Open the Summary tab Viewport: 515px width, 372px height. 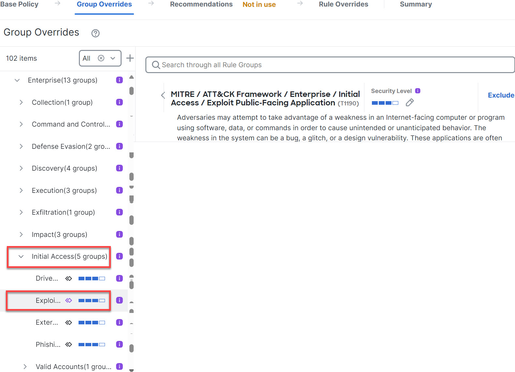point(416,5)
